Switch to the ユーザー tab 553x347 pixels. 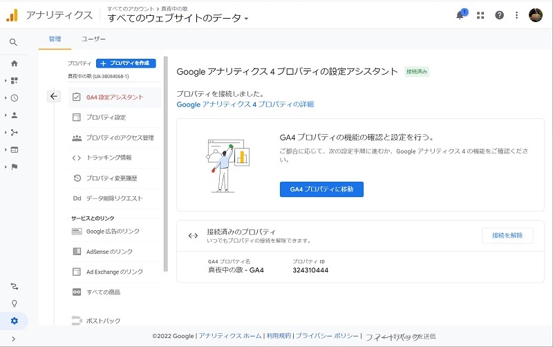pos(93,39)
